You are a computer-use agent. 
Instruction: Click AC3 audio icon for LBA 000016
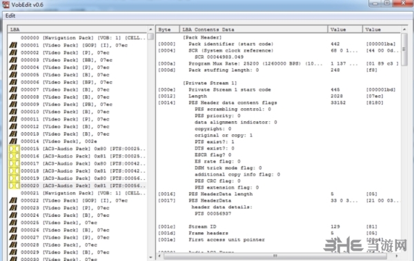click(x=14, y=156)
